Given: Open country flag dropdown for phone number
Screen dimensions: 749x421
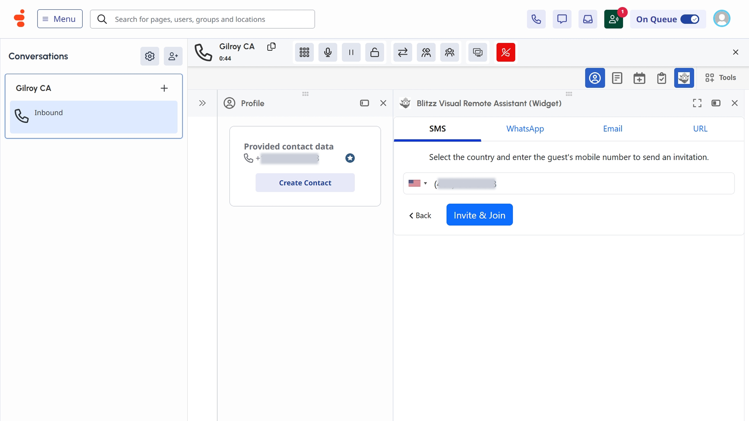Looking at the screenshot, I should click(x=417, y=183).
